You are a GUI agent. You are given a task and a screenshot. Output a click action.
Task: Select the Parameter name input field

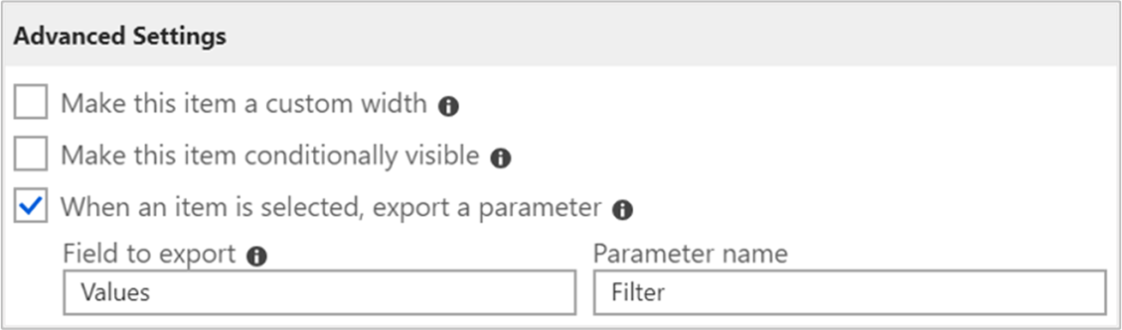point(849,293)
